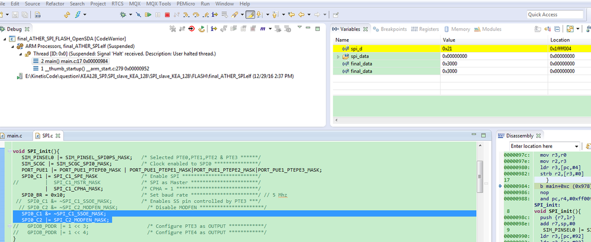Image resolution: width=591 pixels, height=242 pixels.
Task: Collapse the Thread [ID: 0x0] node
Action: 21,54
